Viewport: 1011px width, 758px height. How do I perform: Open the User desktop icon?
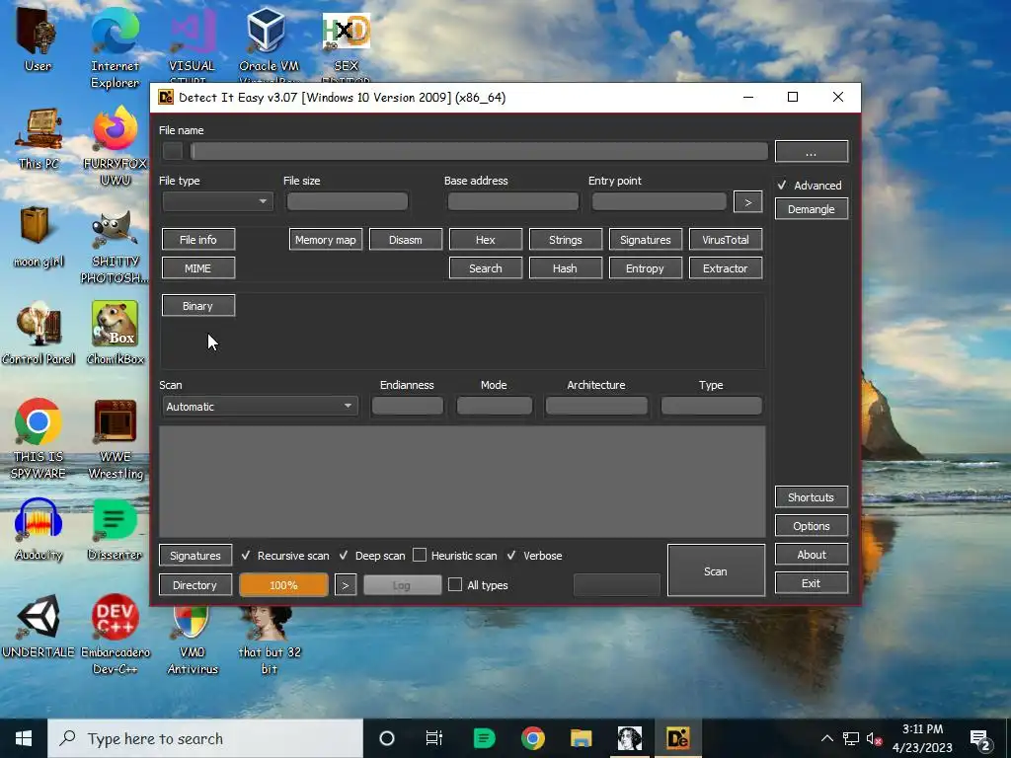coord(38,39)
